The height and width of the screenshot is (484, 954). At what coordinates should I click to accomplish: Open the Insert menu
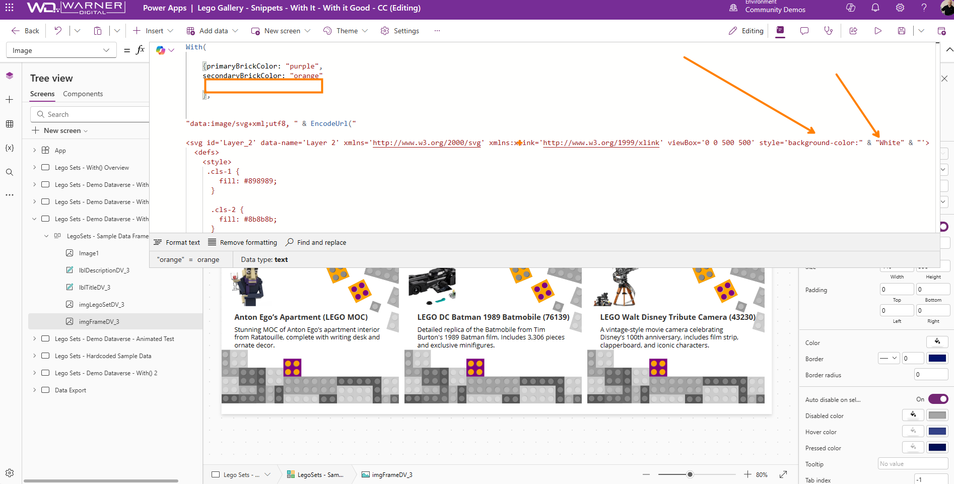[x=153, y=31]
